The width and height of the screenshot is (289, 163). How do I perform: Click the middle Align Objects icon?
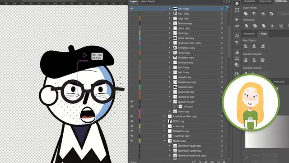pyautogui.click(x=254, y=46)
